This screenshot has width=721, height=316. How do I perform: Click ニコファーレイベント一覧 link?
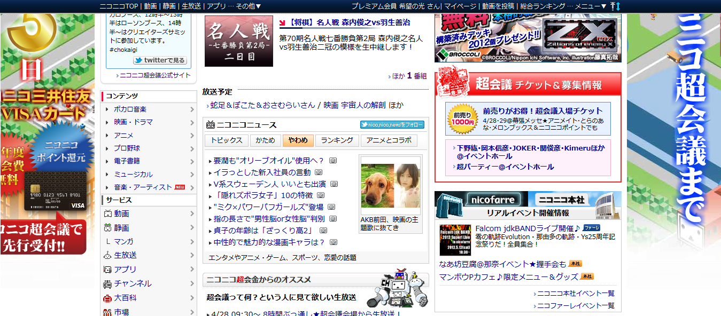pos(576,306)
